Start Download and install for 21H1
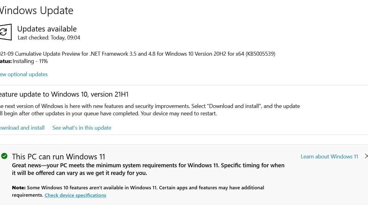This screenshot has height=211, width=368. 22,128
